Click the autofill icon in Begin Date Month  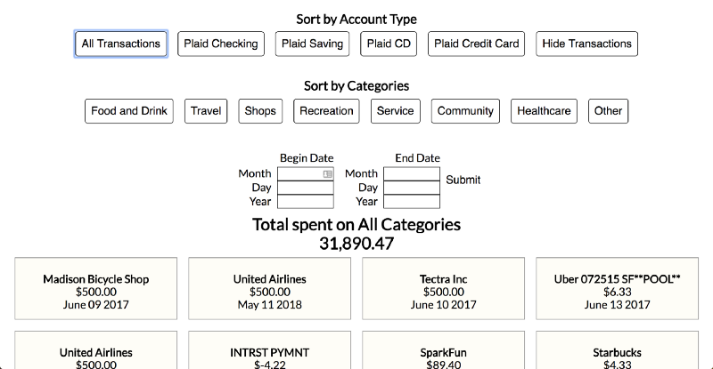pos(328,174)
